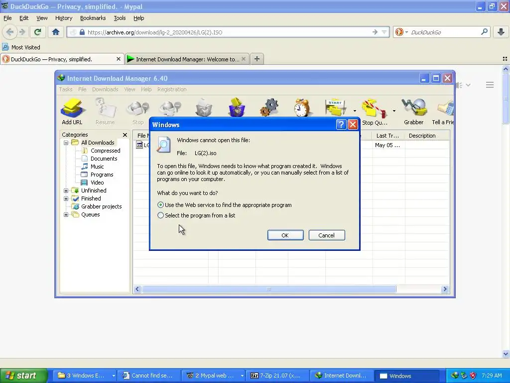Collapse the All Downloads tree node
This screenshot has width=510, height=383.
(66, 143)
